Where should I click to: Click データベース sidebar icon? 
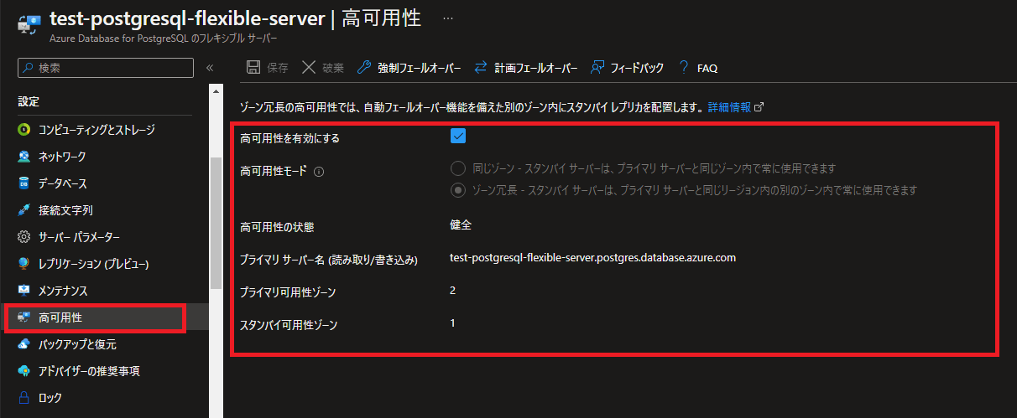pyautogui.click(x=23, y=183)
